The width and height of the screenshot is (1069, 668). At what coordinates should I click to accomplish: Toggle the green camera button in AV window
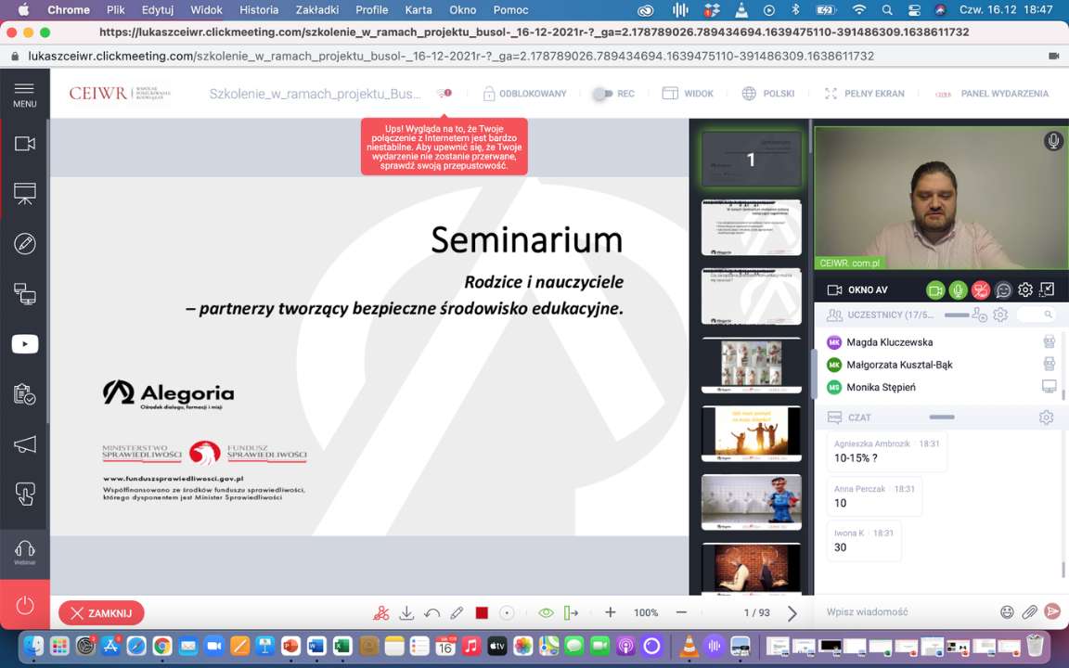tap(935, 290)
